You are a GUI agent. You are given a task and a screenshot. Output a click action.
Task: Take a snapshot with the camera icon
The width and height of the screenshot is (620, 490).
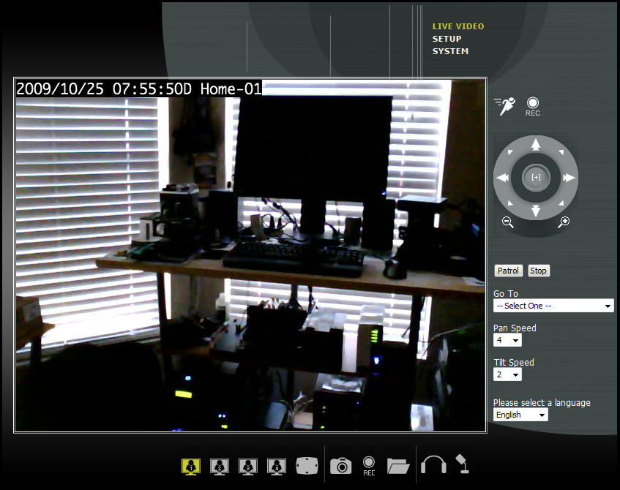341,465
